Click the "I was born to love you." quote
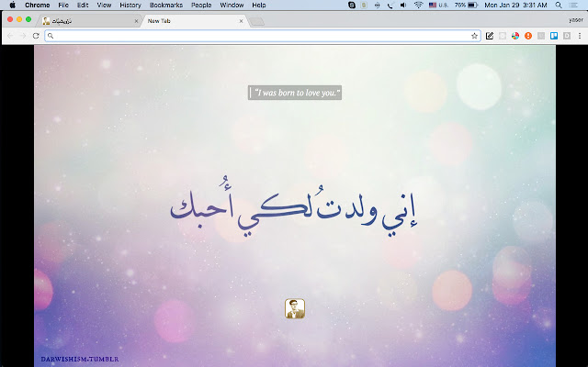 click(295, 93)
